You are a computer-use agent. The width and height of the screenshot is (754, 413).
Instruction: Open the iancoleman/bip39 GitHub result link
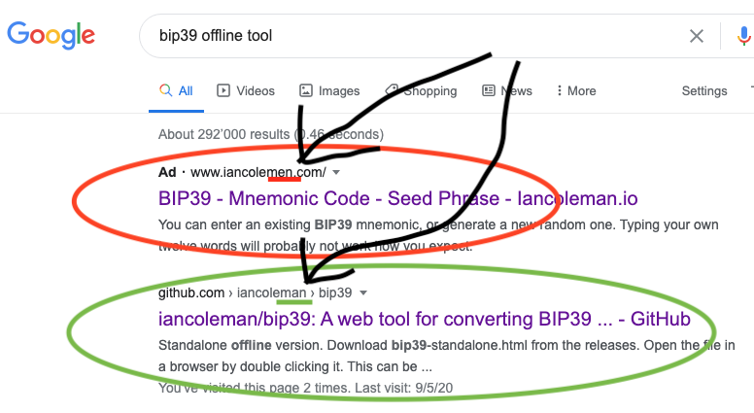point(424,320)
